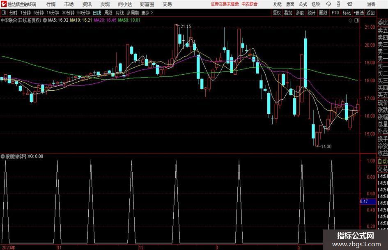Toggle the left panel icon beside 分时
The image size is (388, 250).
[x=4, y=13]
